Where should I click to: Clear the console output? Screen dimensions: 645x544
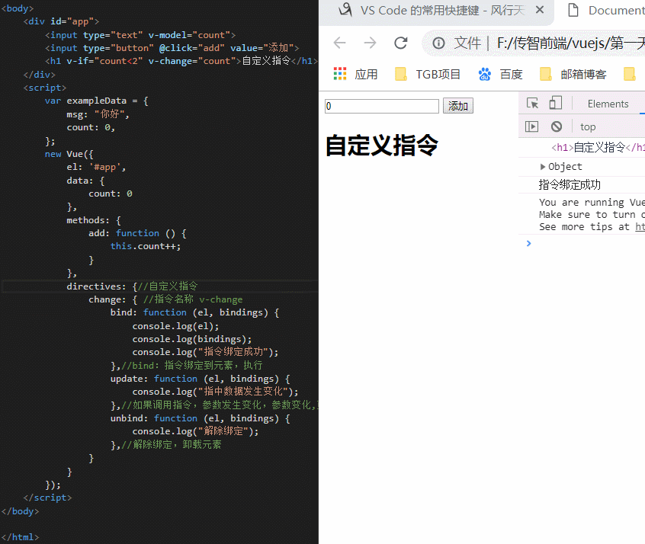pyautogui.click(x=557, y=126)
